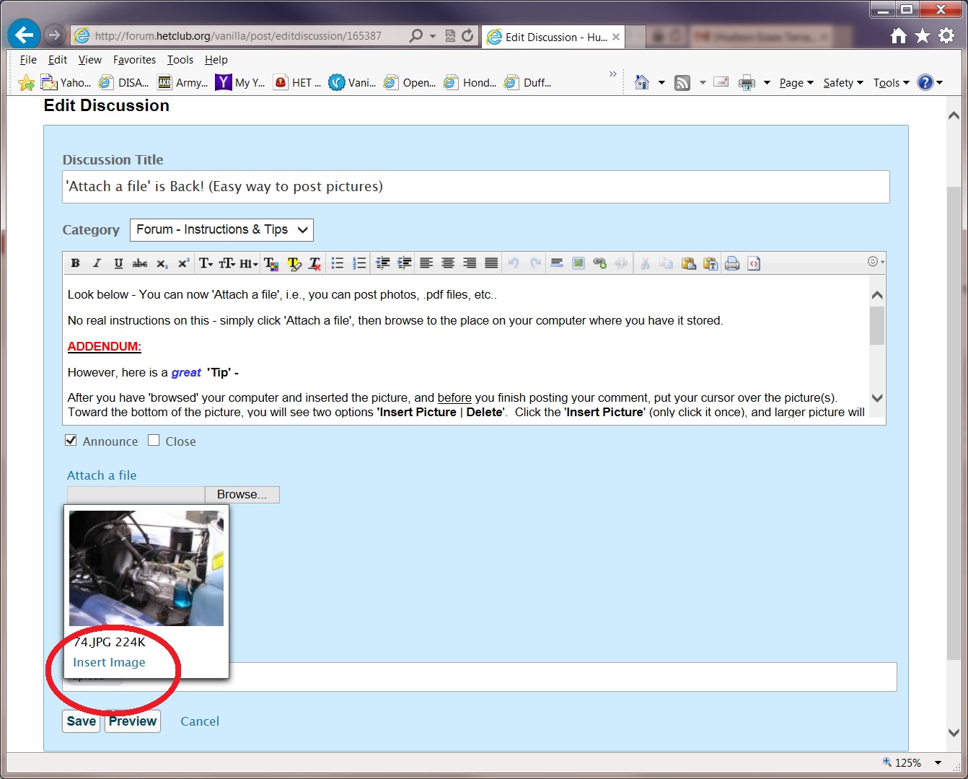Screen dimensions: 968x779
Task: Click the Discussion Title input field
Action: (x=475, y=187)
